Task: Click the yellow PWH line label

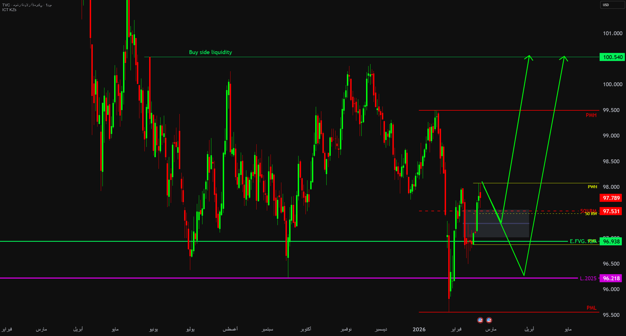Action: point(592,187)
